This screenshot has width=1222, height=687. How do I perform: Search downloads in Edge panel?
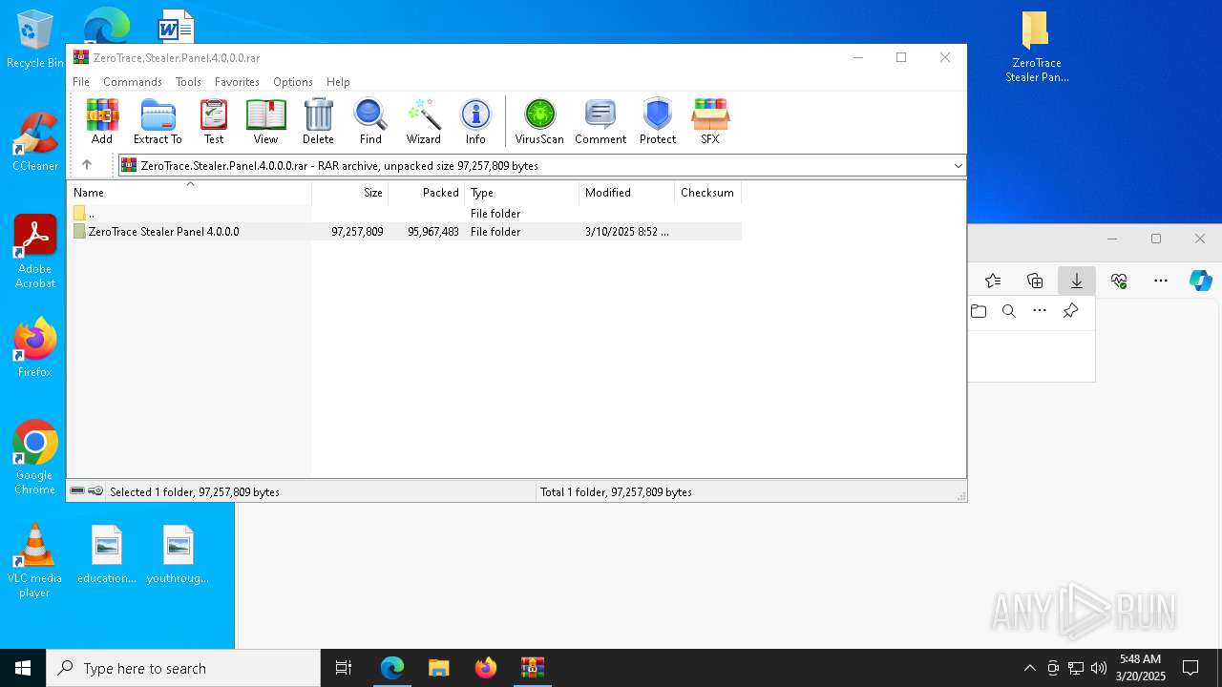[x=1009, y=311]
